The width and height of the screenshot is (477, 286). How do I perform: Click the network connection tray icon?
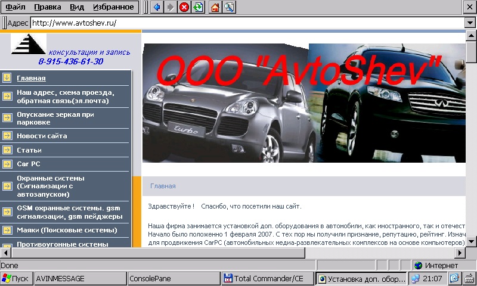point(415,278)
